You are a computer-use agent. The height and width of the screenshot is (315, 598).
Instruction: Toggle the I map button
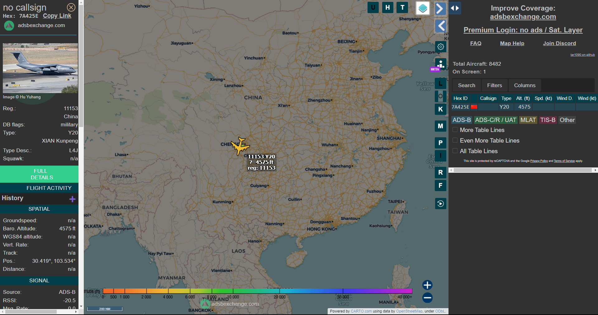(440, 156)
